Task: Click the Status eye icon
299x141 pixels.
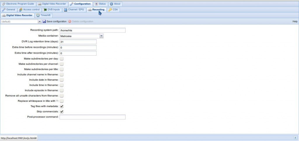Action: (96, 4)
